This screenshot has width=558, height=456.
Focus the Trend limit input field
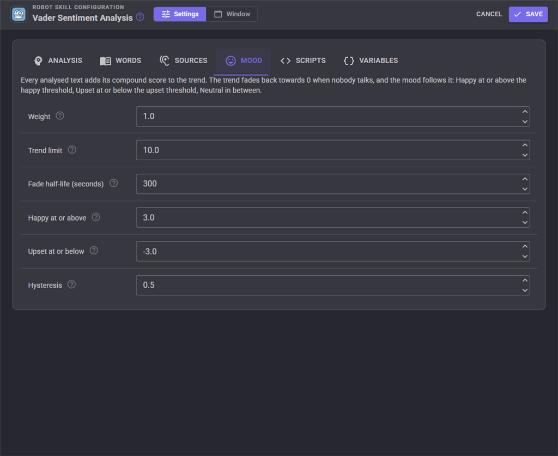pos(333,150)
